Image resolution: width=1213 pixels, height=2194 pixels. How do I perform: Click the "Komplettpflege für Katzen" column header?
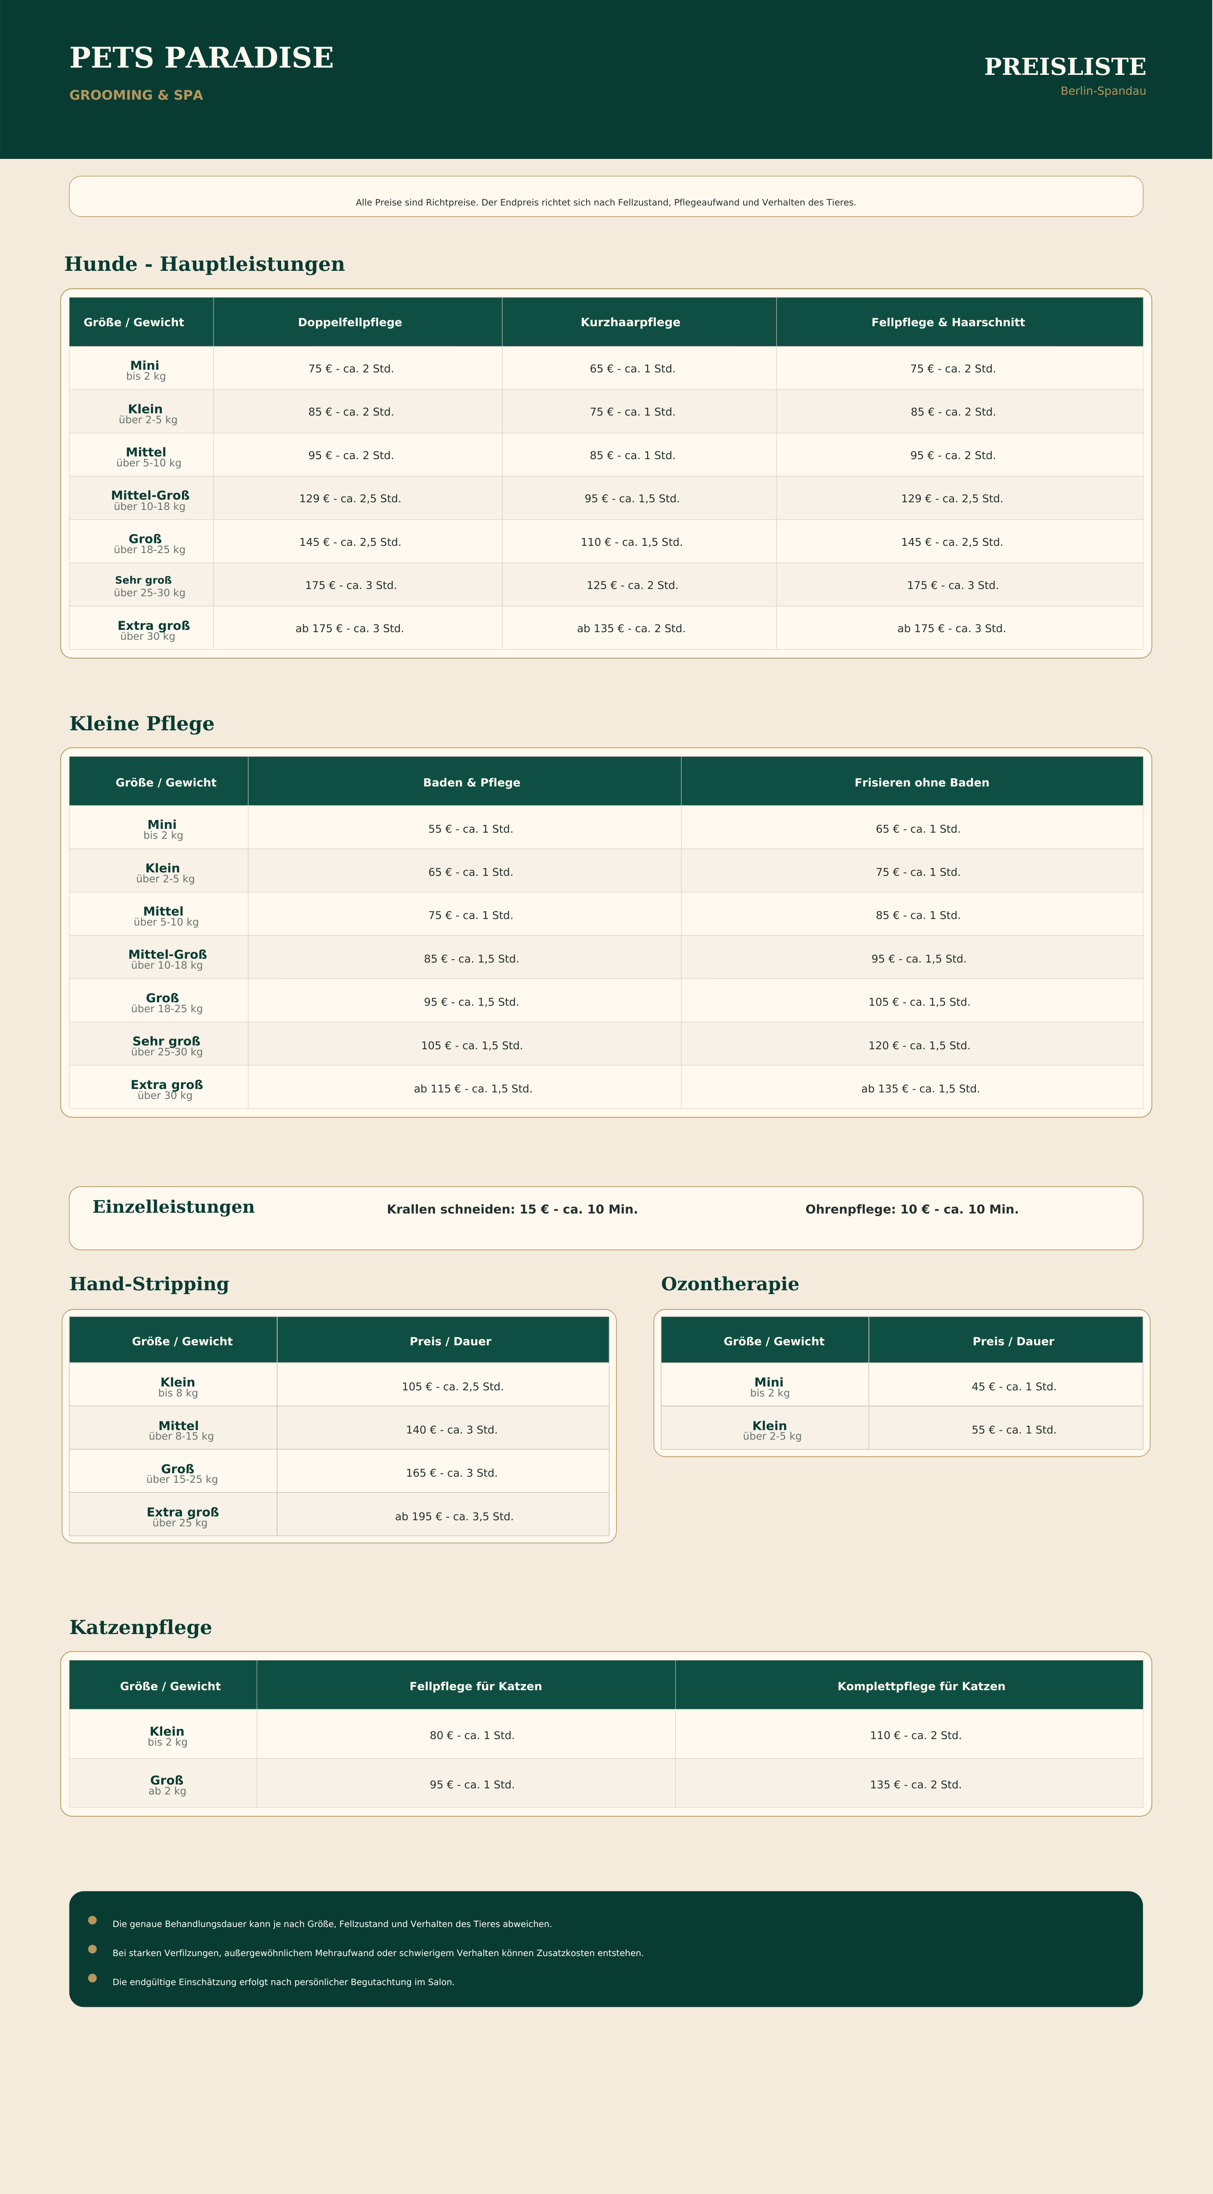coord(921,1686)
